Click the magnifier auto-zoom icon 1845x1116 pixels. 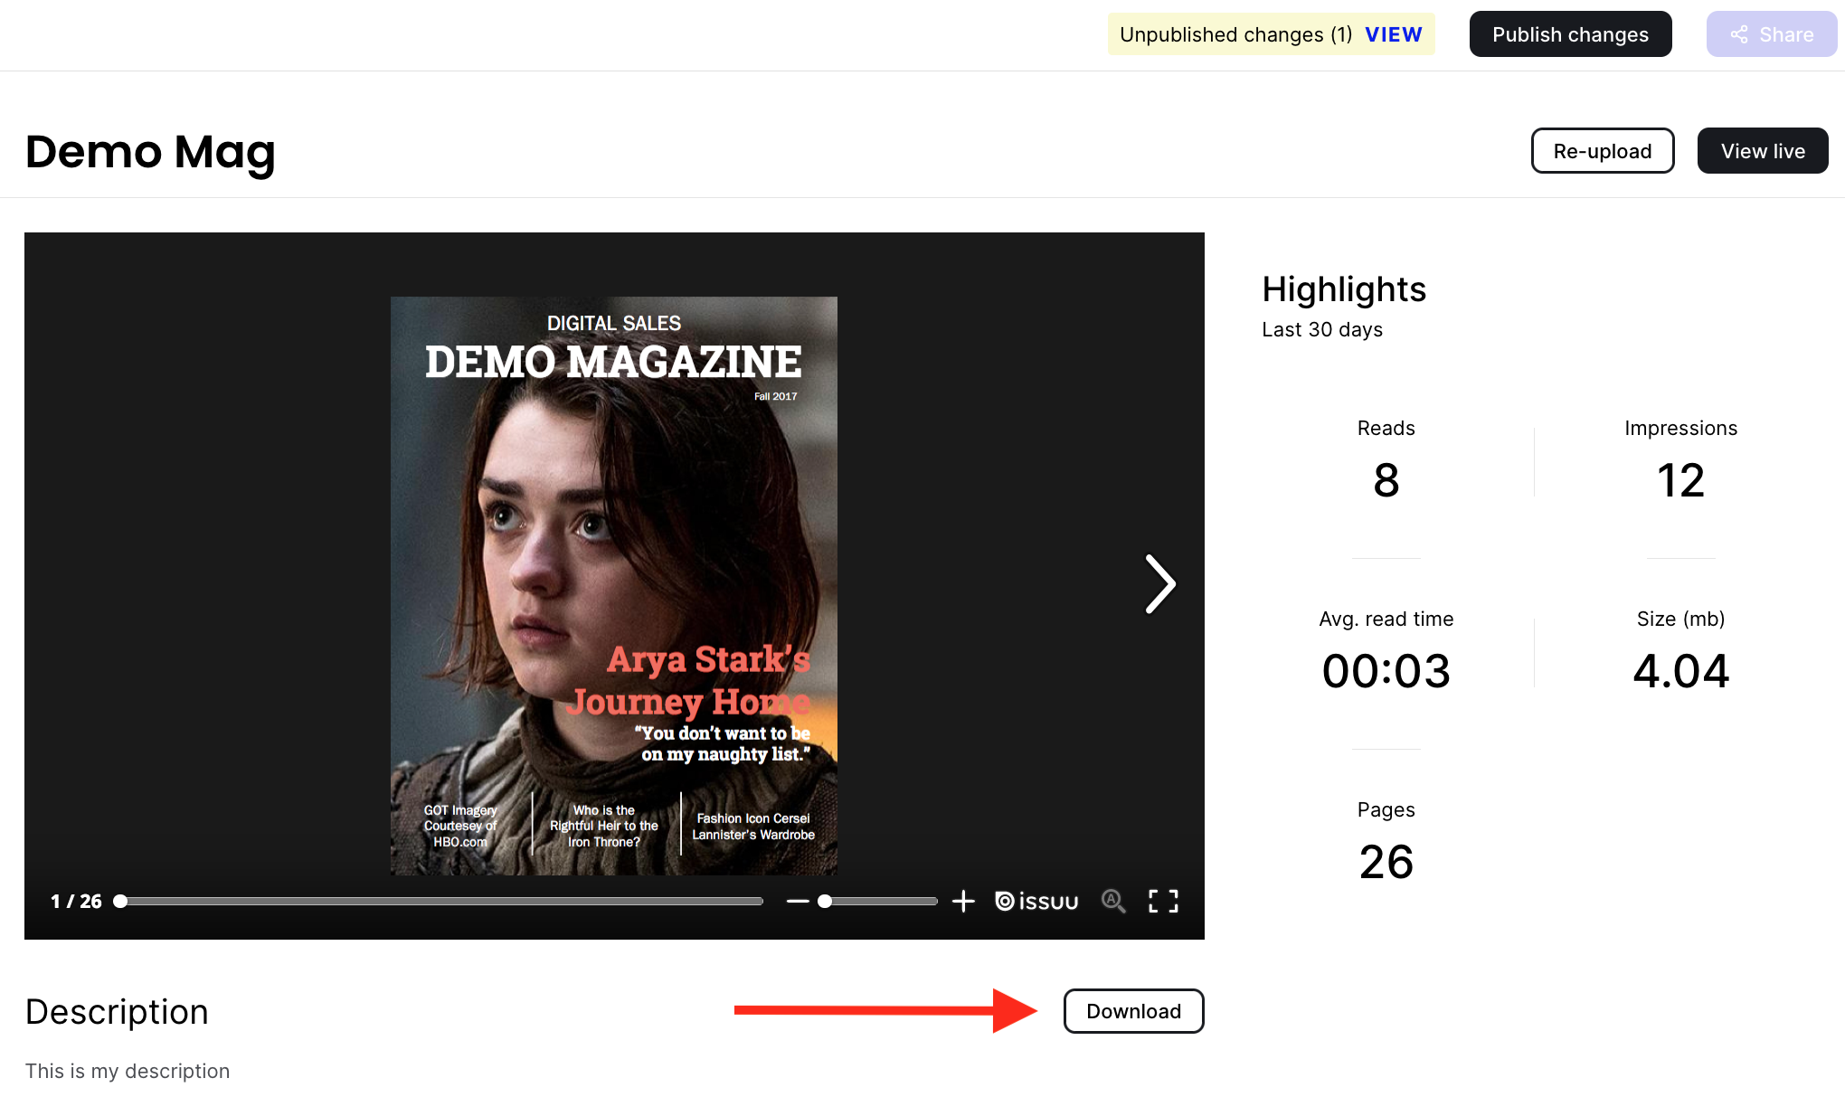click(x=1113, y=902)
